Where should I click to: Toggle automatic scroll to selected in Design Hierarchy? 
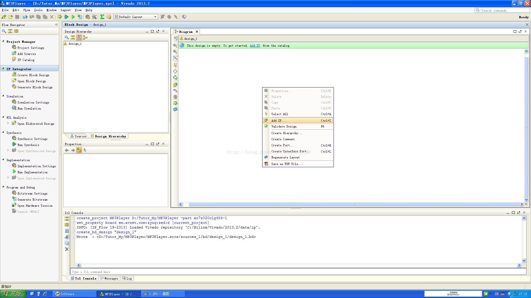point(79,38)
